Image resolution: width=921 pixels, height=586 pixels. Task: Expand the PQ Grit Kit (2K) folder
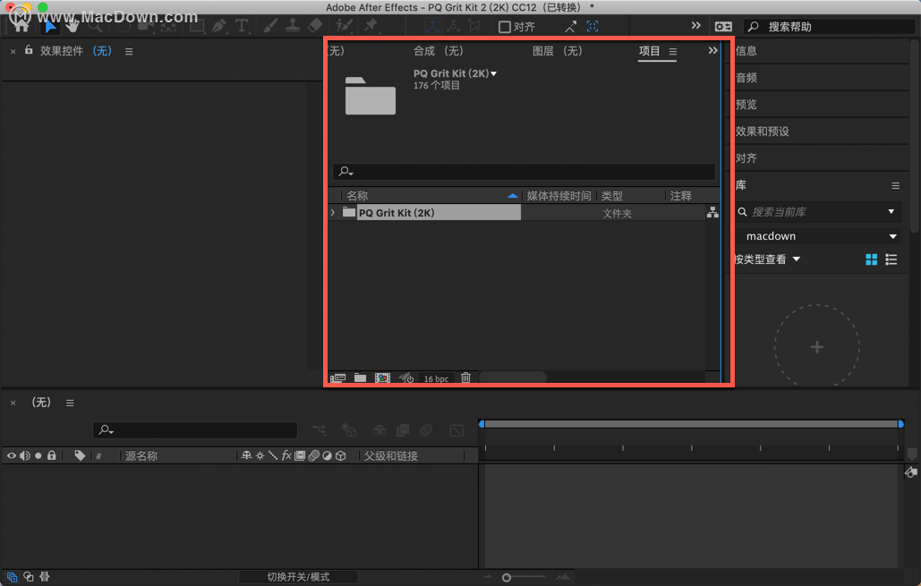point(333,213)
